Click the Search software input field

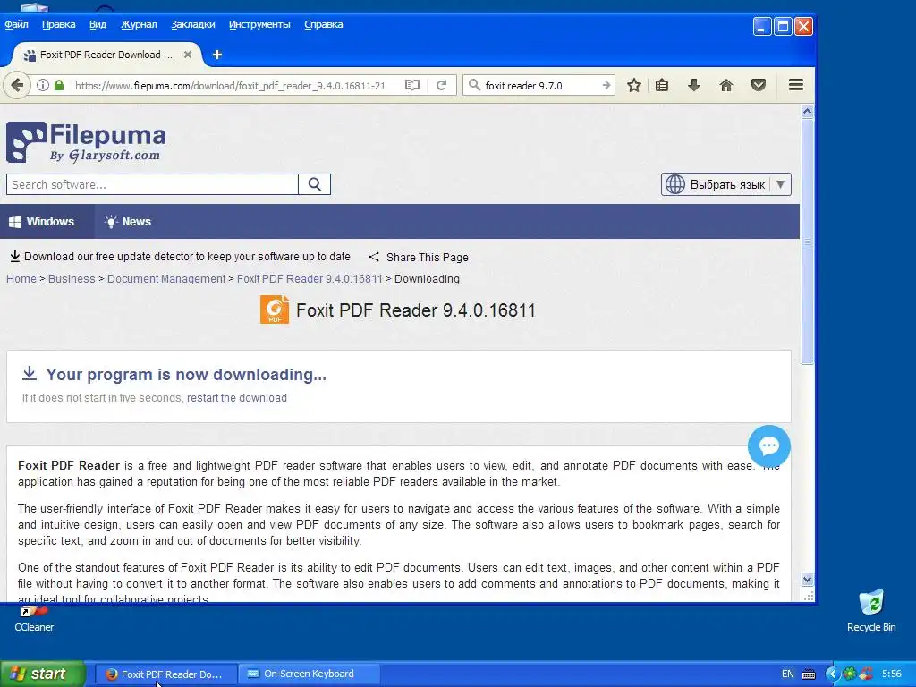pos(152,184)
